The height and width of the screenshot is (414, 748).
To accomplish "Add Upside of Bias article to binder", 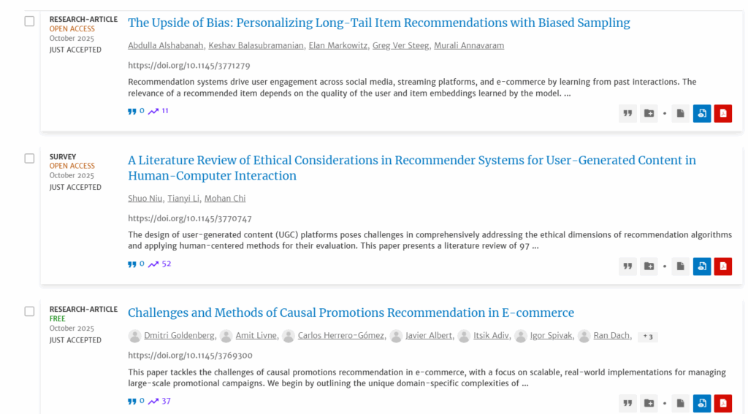I will [x=649, y=113].
